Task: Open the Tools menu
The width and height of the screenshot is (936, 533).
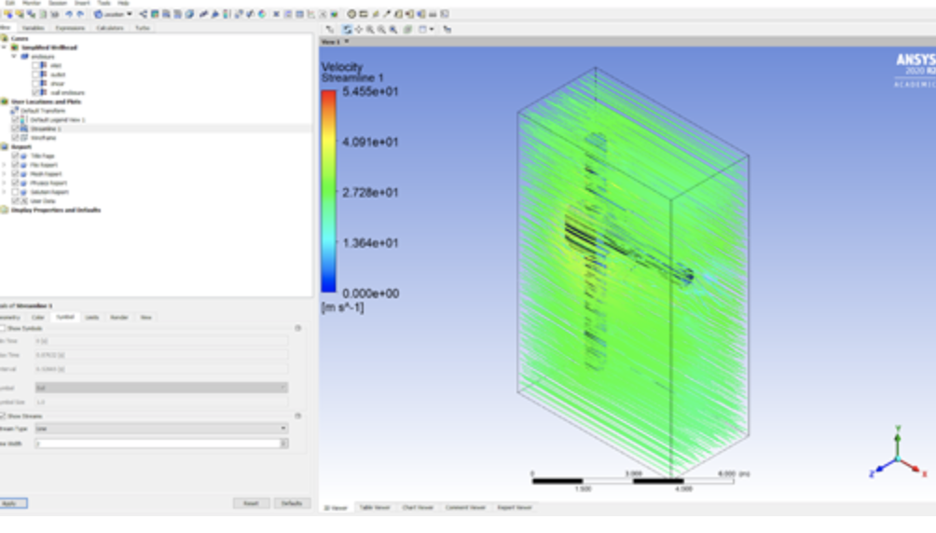Action: point(103,3)
